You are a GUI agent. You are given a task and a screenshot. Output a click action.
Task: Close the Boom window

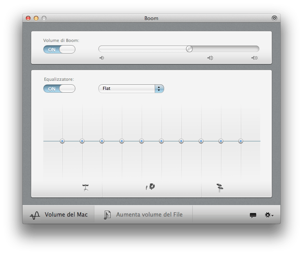click(28, 18)
